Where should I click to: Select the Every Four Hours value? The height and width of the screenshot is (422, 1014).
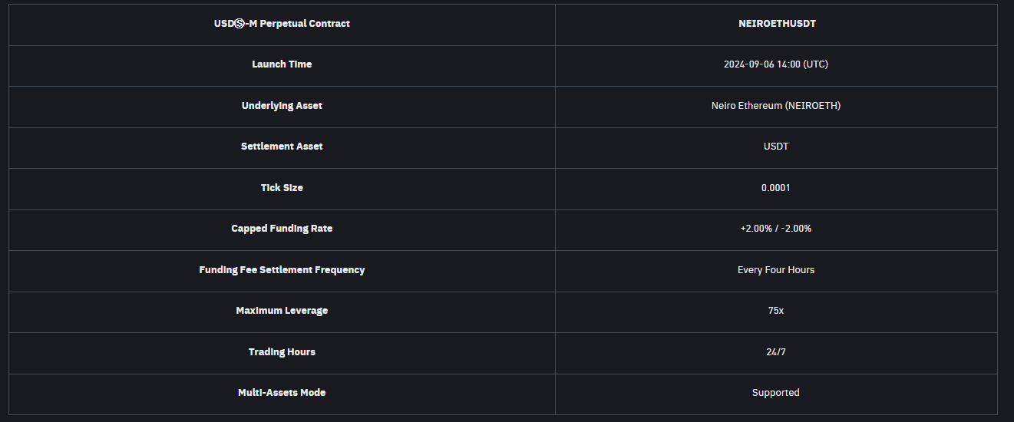pos(776,270)
